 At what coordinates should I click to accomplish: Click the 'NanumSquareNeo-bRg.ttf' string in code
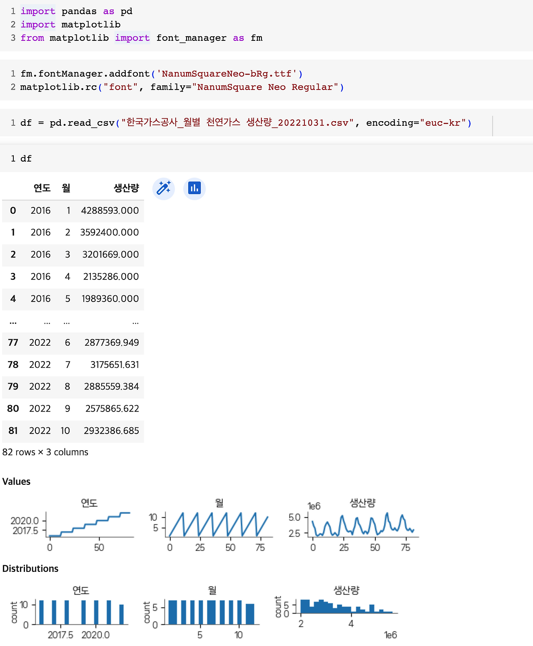(227, 74)
